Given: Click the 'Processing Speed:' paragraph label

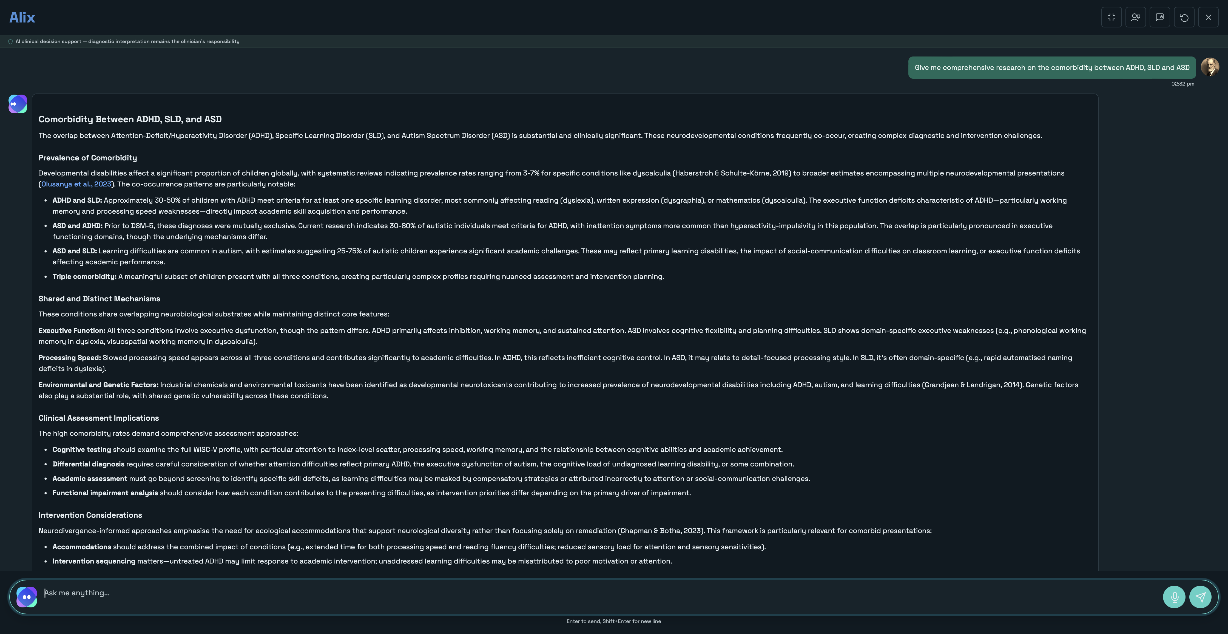Looking at the screenshot, I should (70, 358).
